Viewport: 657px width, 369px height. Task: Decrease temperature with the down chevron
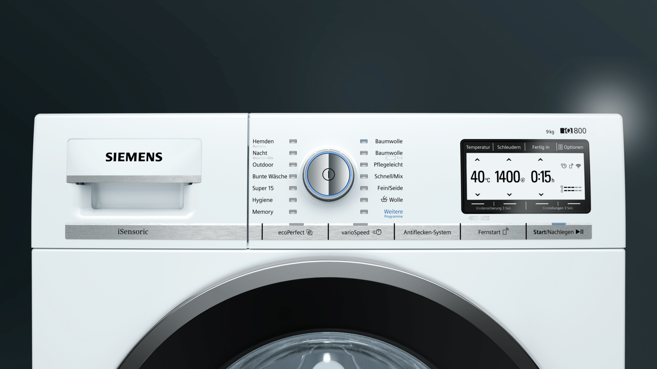[x=478, y=195]
